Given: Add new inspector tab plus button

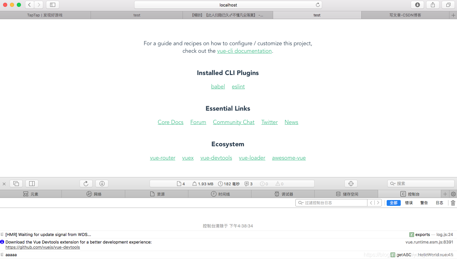Looking at the screenshot, I should point(445,194).
